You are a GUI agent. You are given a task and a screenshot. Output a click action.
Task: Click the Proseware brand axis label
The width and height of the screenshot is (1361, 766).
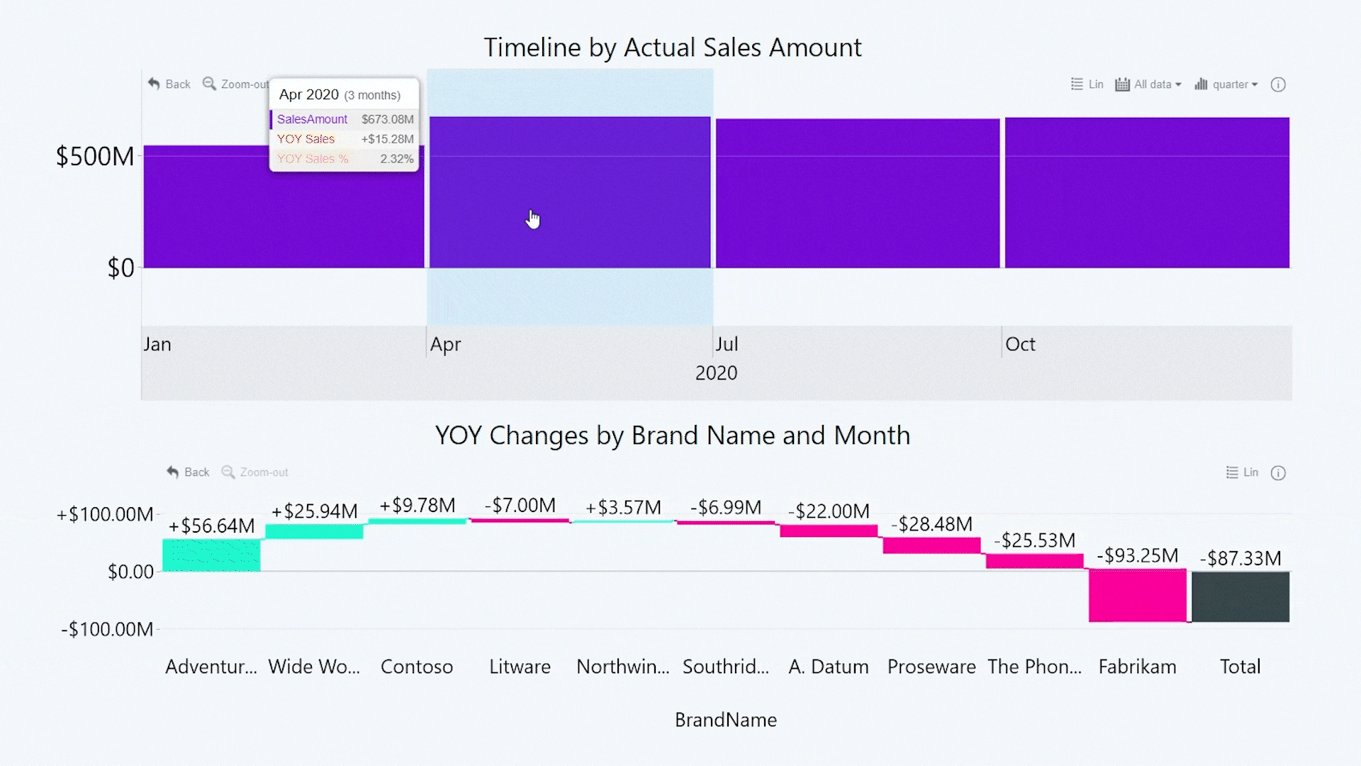click(931, 667)
